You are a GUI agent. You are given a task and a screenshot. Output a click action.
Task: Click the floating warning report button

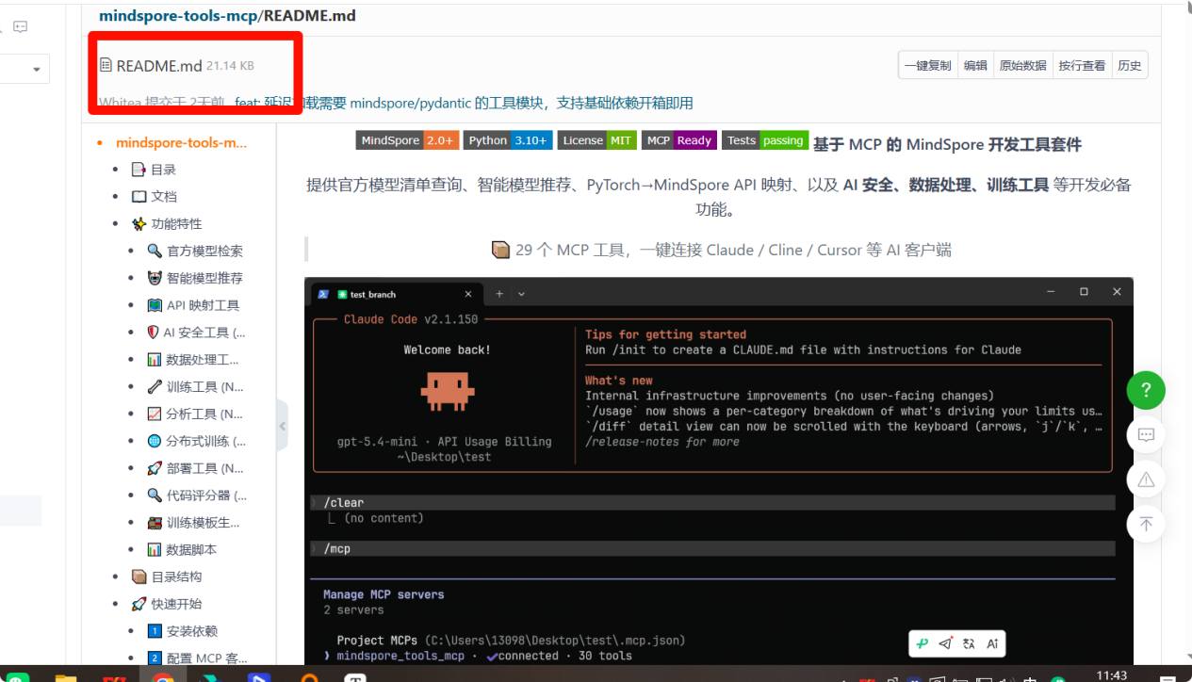pyautogui.click(x=1146, y=479)
